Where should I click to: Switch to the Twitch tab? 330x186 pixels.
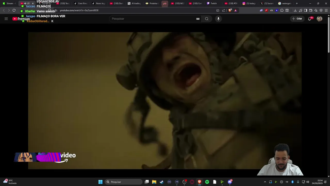tap(213, 3)
